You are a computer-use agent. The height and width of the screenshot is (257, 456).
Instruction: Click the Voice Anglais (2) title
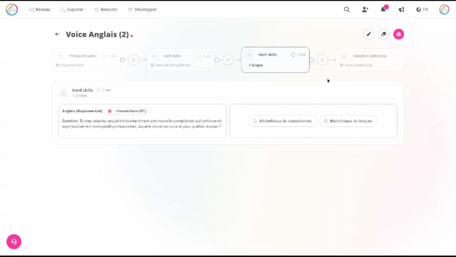click(97, 35)
